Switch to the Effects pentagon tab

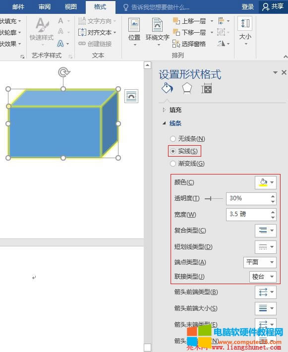pos(187,88)
